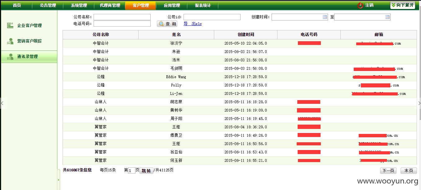Sort by the 创建时间 column header
This screenshot has height=190, width=421.
coord(246,34)
